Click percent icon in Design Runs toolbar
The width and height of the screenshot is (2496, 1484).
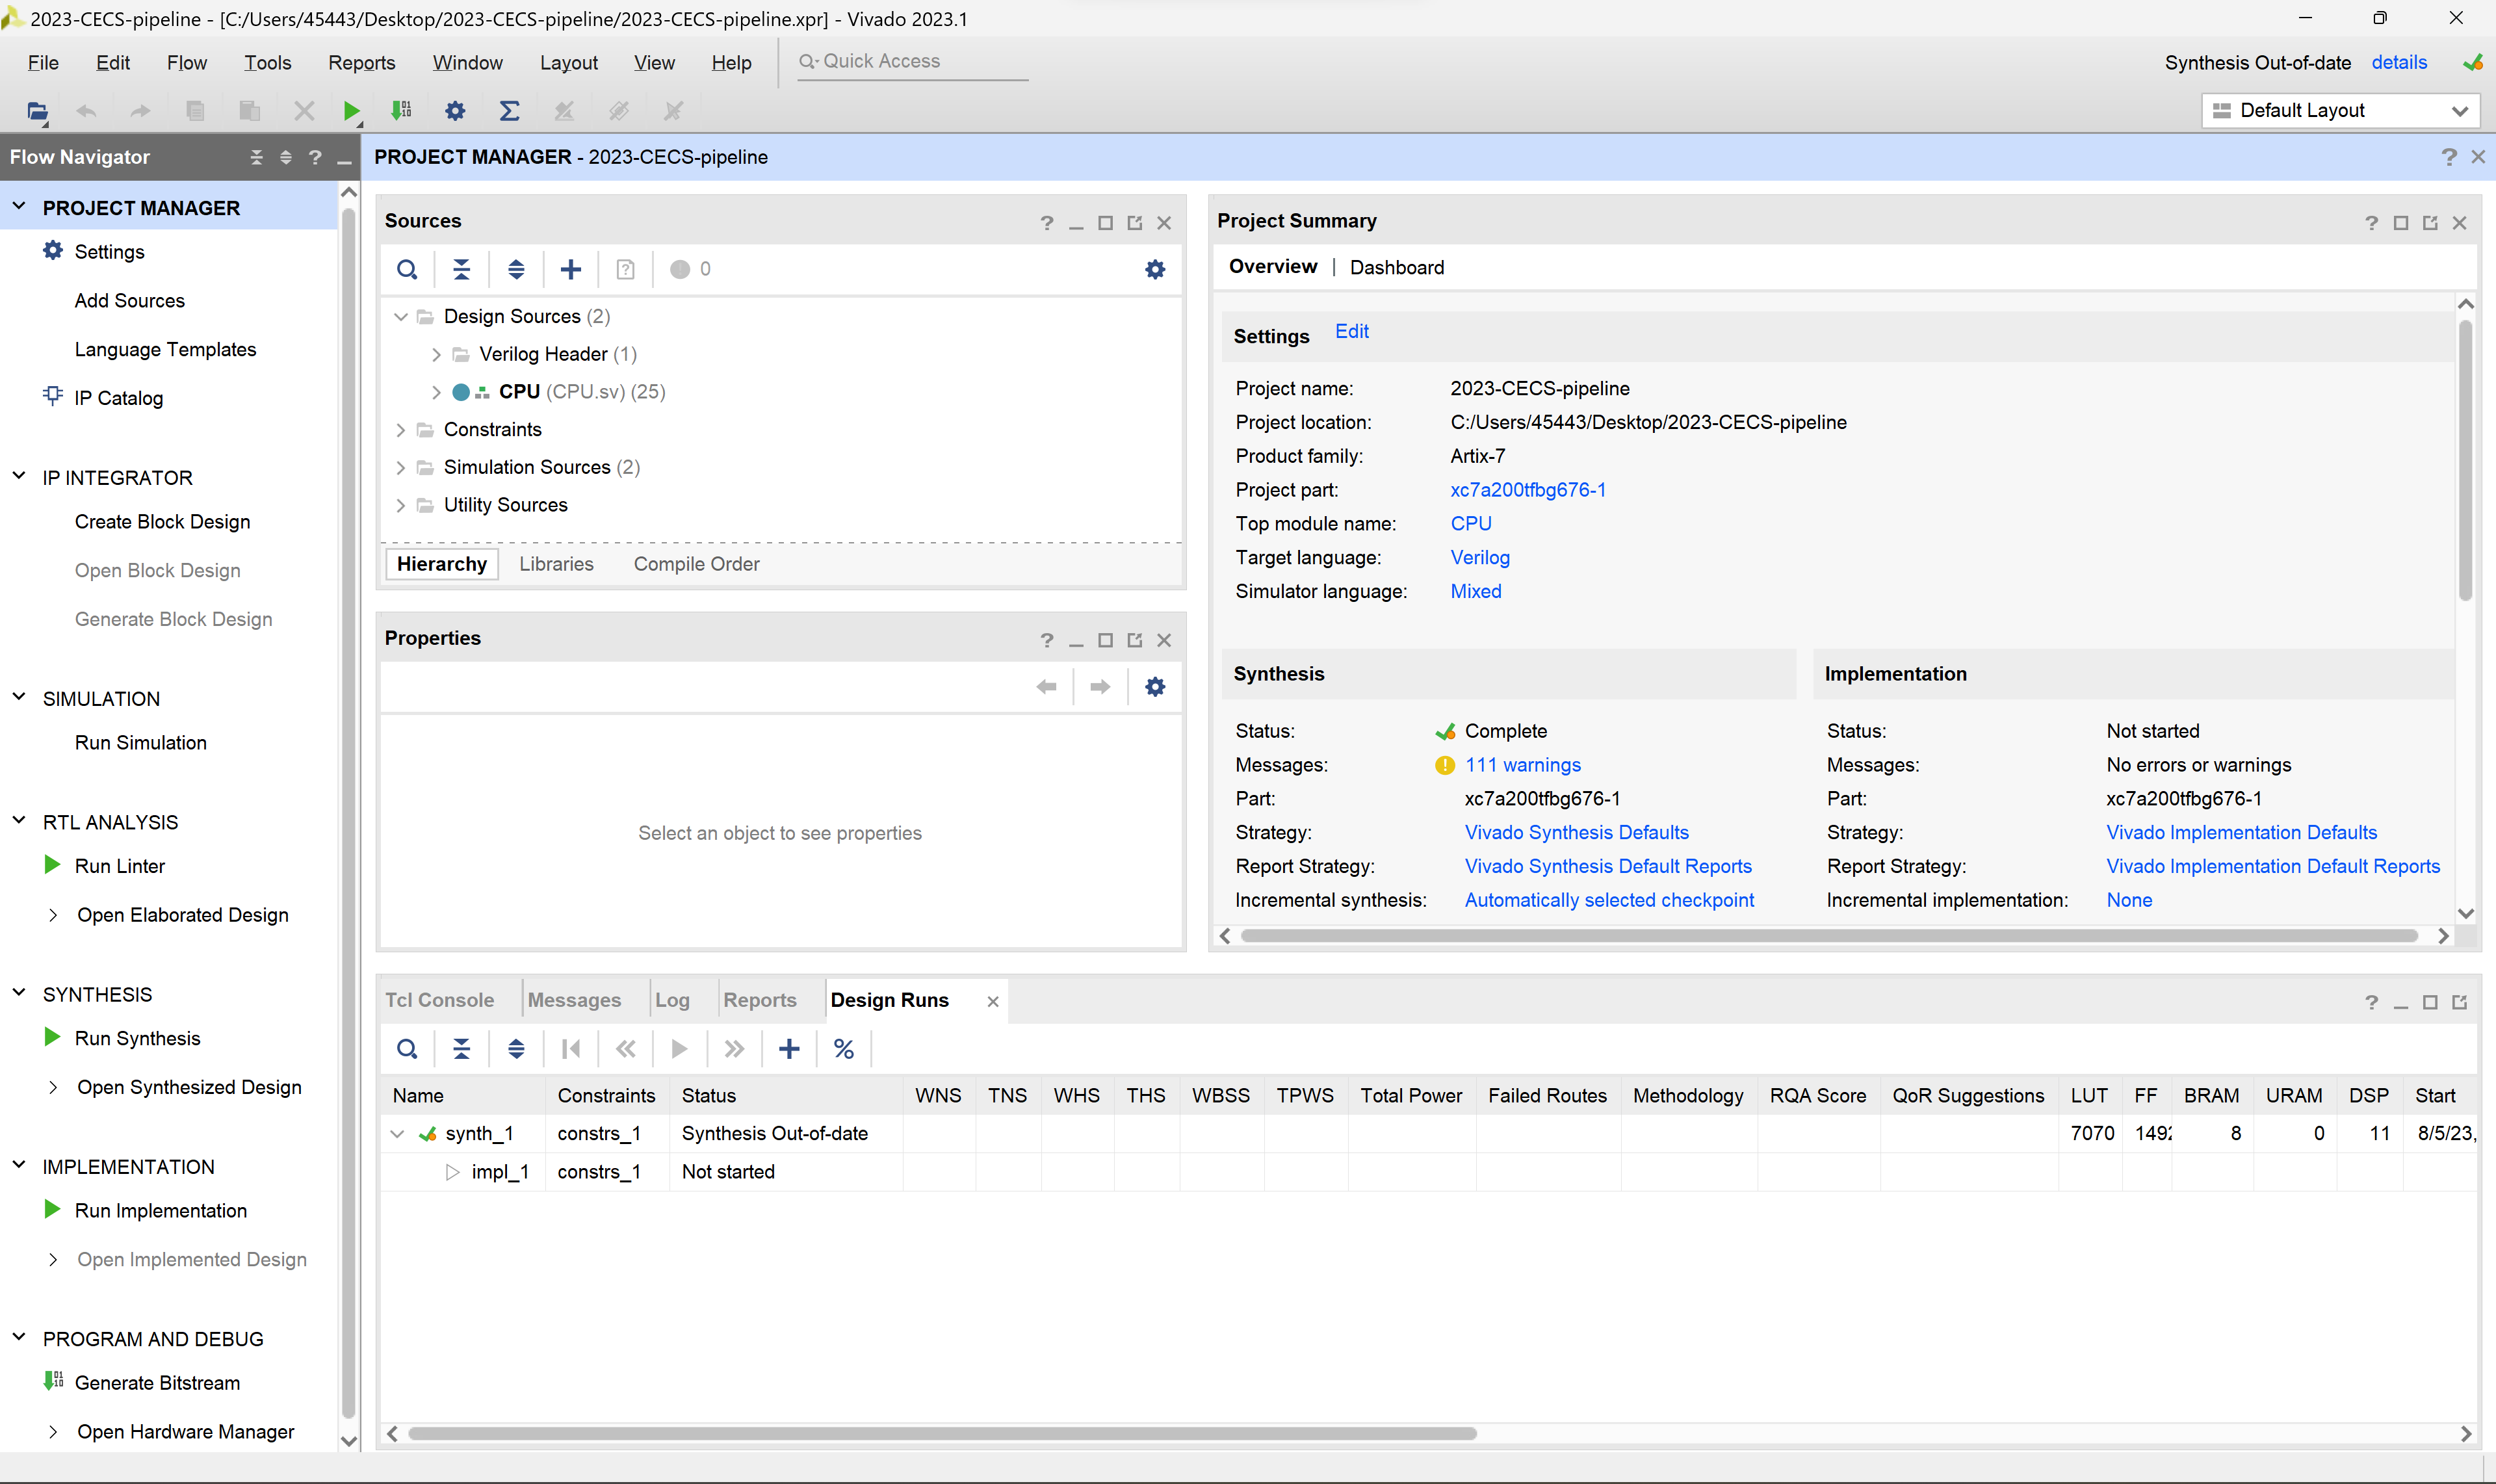[843, 1048]
